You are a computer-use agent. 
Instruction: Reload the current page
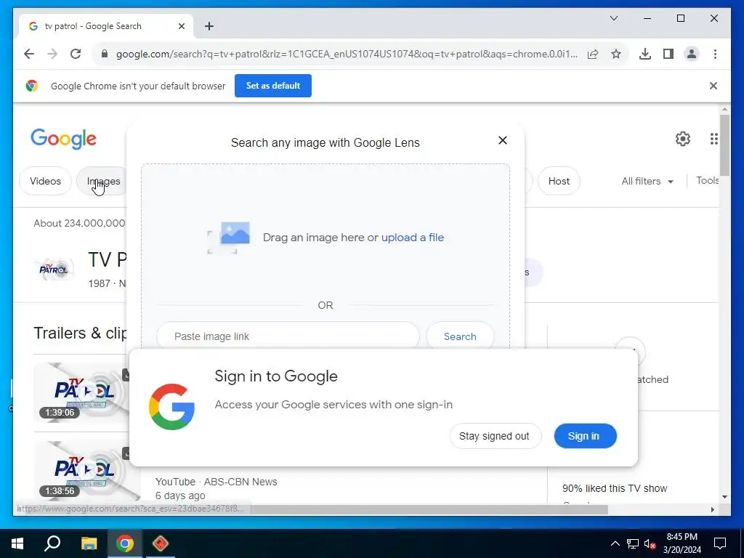[76, 54]
